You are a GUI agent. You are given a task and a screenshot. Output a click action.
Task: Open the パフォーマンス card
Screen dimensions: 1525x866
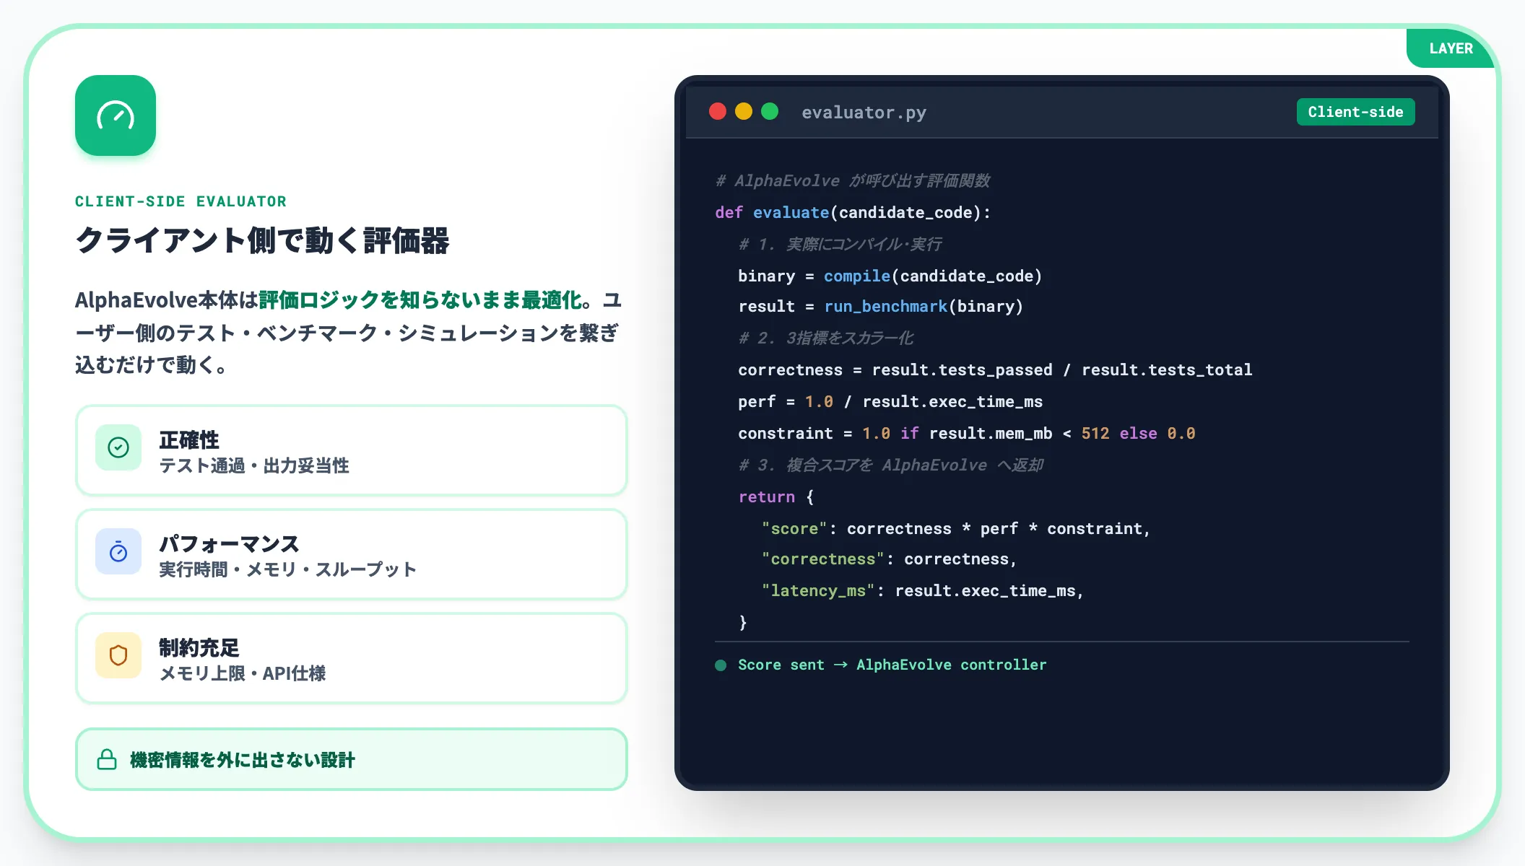coord(352,554)
